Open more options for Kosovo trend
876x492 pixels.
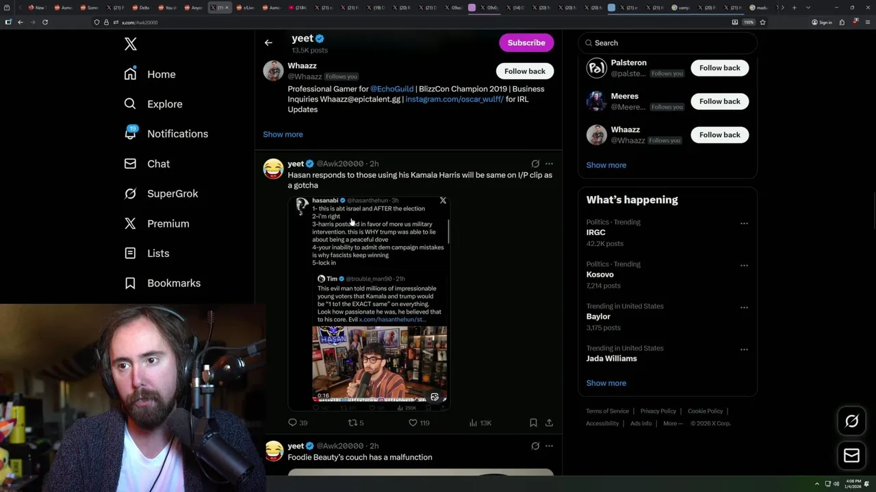coord(744,265)
